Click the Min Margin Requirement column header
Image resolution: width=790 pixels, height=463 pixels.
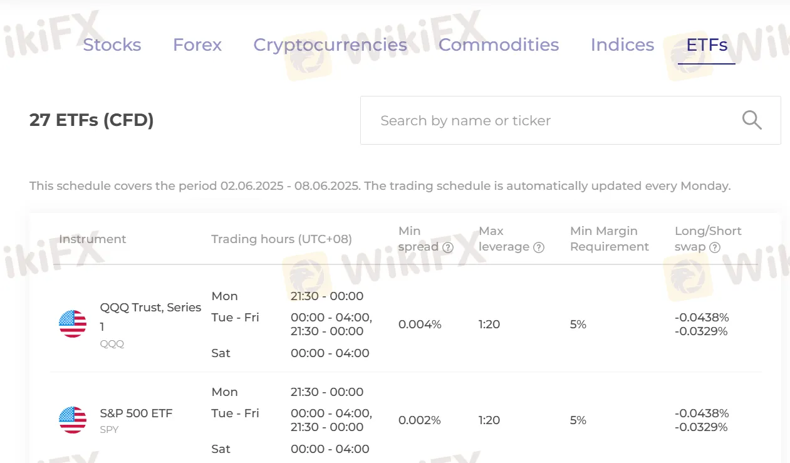pyautogui.click(x=610, y=239)
